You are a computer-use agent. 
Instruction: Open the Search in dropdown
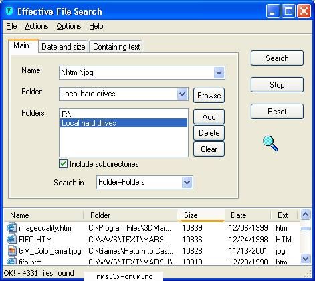pos(187,183)
